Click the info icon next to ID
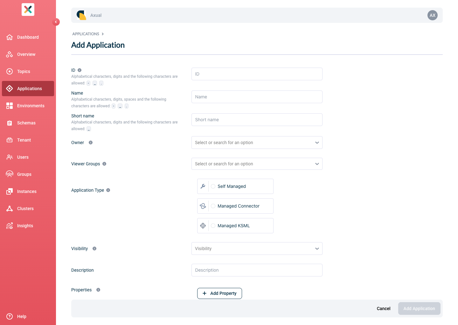Image resolution: width=458 pixels, height=325 pixels. pyautogui.click(x=80, y=70)
